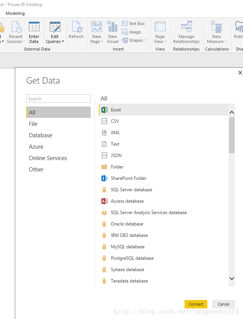Choose the PostgreSQL database icon

[x=104, y=258]
